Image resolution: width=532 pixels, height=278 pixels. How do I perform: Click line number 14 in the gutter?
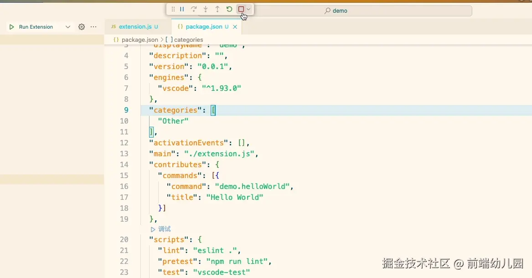pos(124,164)
